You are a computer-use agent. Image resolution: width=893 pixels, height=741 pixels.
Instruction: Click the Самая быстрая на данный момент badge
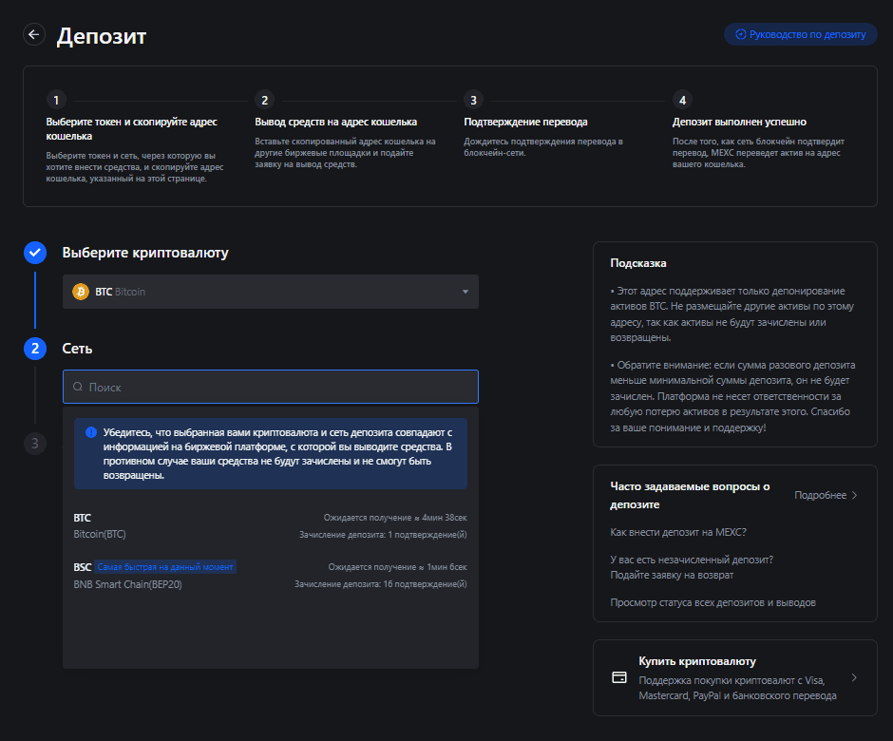(165, 567)
